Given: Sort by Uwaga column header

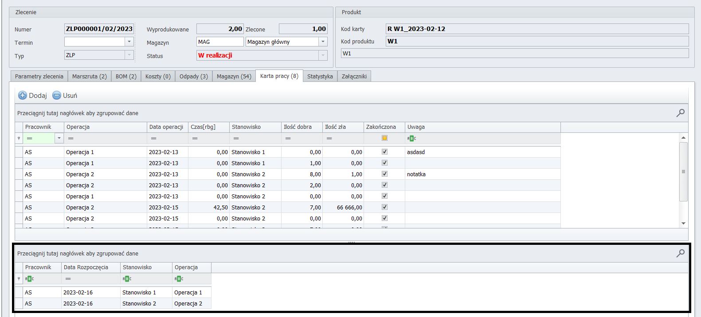Looking at the screenshot, I should [x=483, y=127].
